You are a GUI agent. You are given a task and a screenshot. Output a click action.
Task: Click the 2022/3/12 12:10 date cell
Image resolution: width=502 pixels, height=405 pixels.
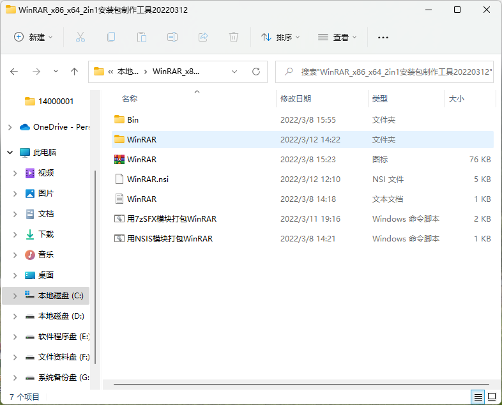pos(310,180)
